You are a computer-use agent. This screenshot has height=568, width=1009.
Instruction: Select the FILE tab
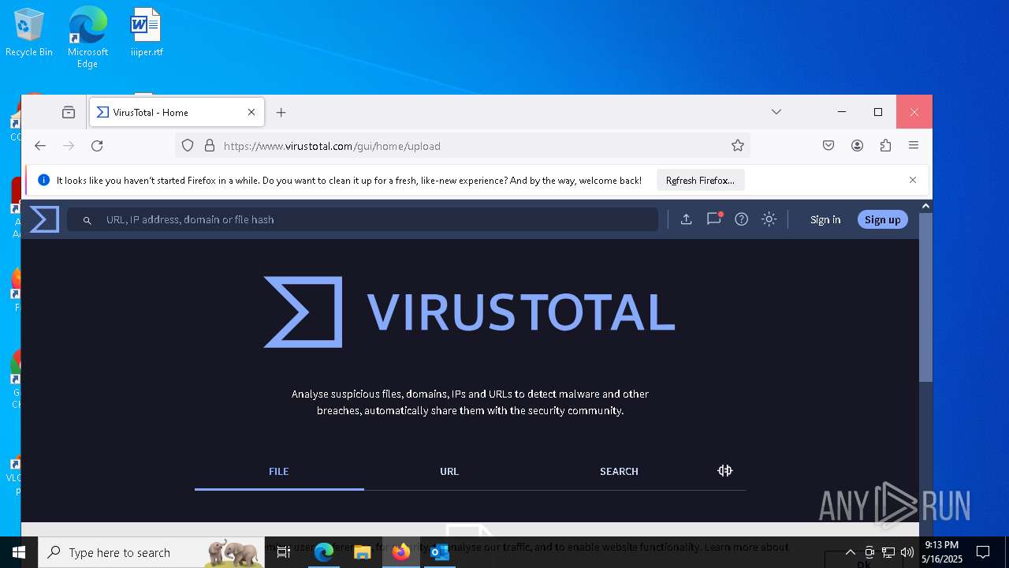(x=279, y=471)
